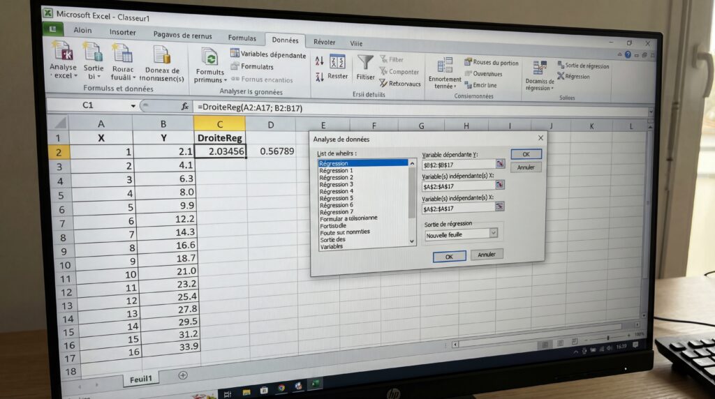Click the bottom OK button in dialog
The width and height of the screenshot is (715, 399).
tap(449, 257)
